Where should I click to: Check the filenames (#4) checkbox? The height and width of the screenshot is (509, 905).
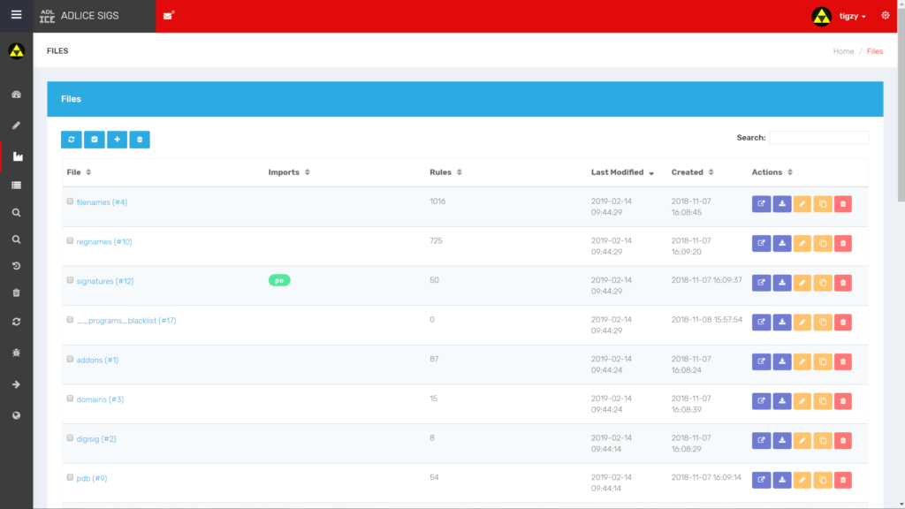click(71, 201)
